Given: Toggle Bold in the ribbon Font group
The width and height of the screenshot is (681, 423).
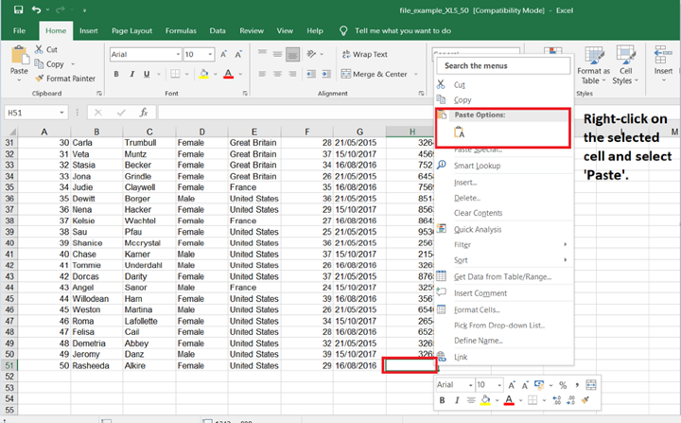Looking at the screenshot, I should tap(115, 74).
